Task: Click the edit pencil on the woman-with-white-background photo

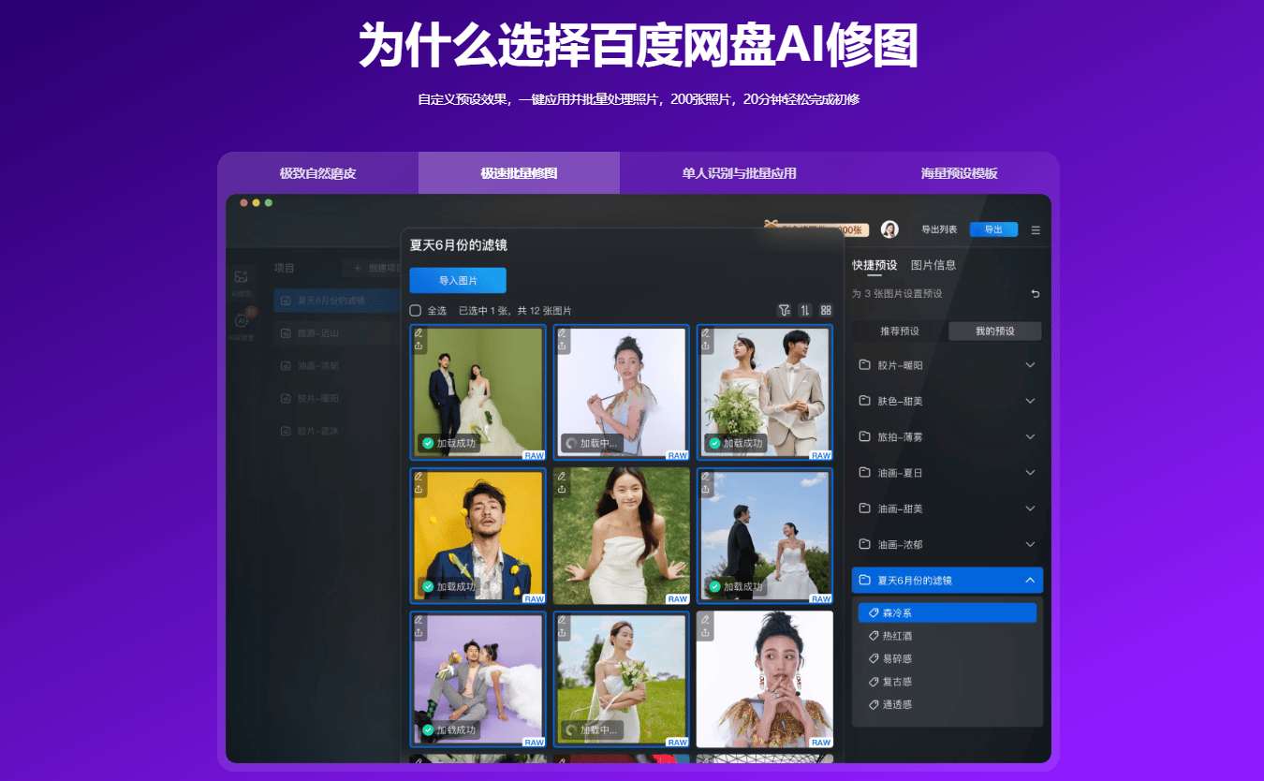Action: tap(562, 333)
